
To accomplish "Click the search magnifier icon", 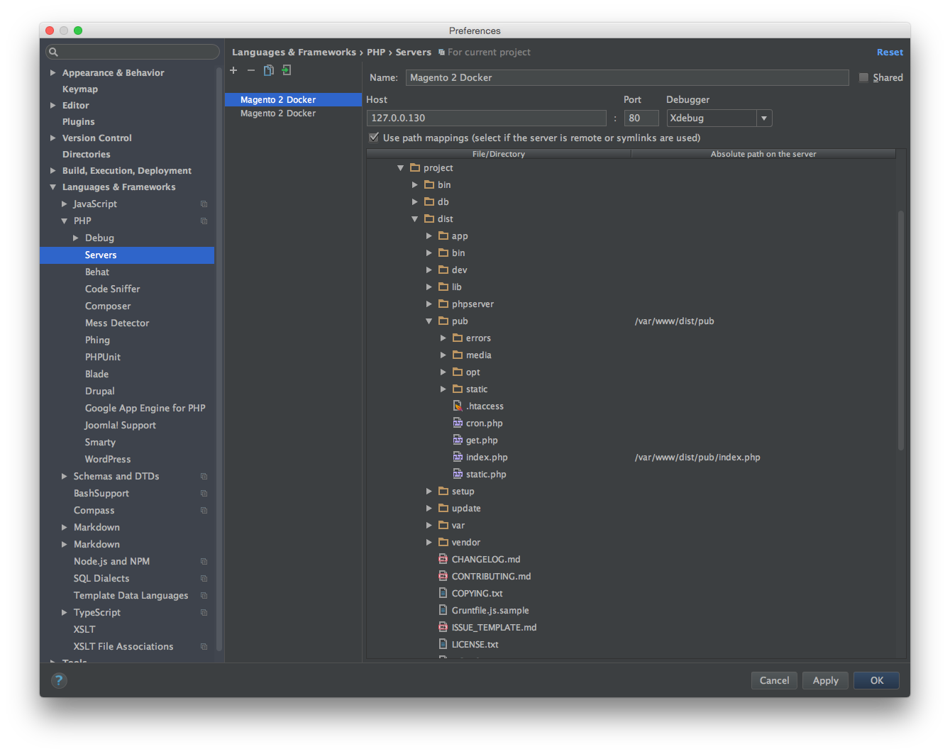I will [53, 52].
